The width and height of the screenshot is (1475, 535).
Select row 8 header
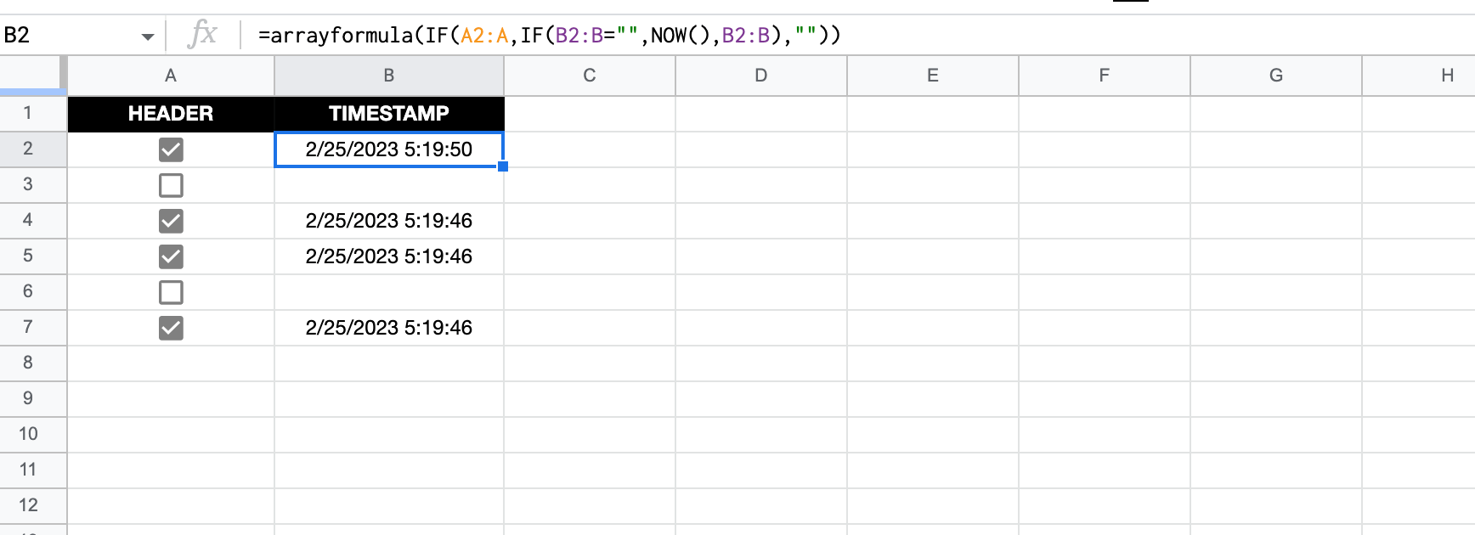[33, 363]
